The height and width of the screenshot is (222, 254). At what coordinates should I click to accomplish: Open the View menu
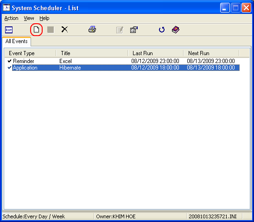tap(29, 18)
